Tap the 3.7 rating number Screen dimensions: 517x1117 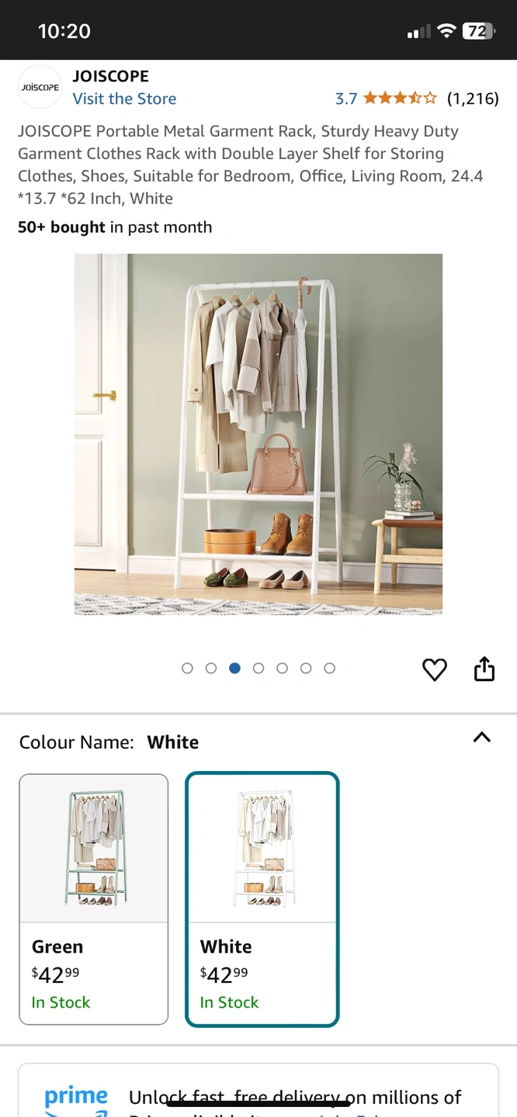tap(346, 99)
